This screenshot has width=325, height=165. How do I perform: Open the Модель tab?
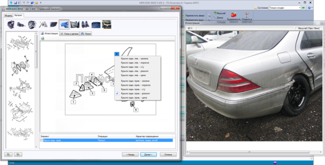click(8, 16)
